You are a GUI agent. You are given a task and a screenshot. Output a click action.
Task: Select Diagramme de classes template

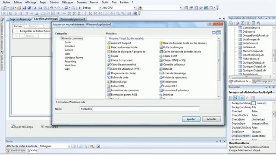(x=122, y=73)
